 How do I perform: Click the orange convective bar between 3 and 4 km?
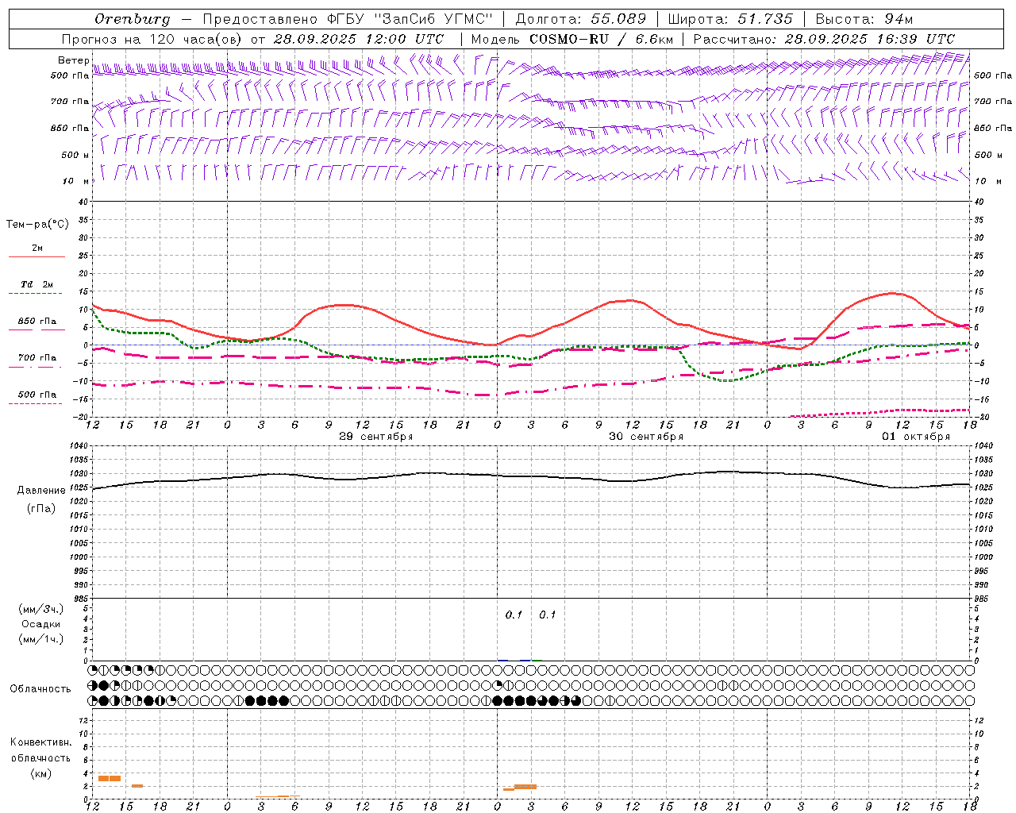(110, 778)
